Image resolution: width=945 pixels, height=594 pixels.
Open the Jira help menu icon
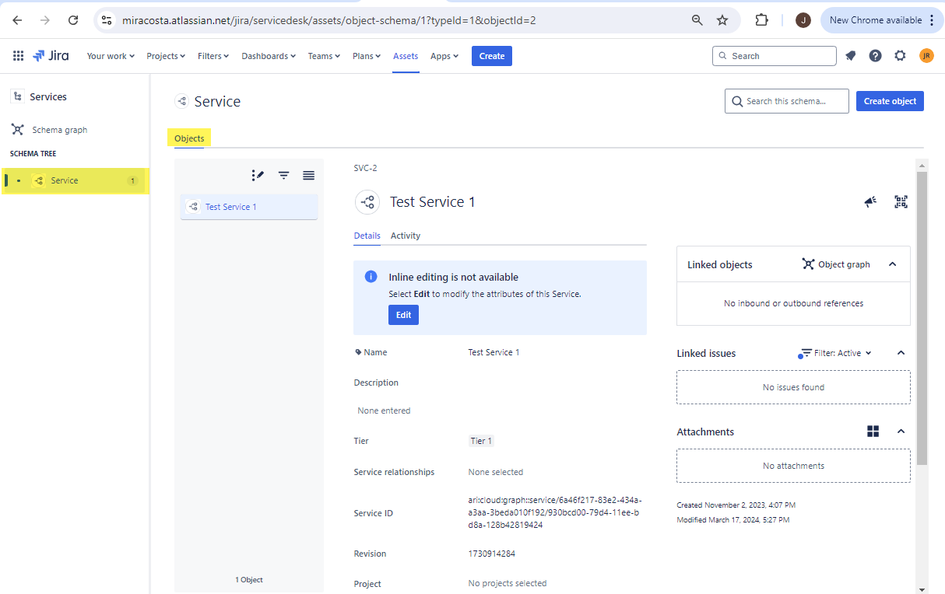(x=876, y=56)
